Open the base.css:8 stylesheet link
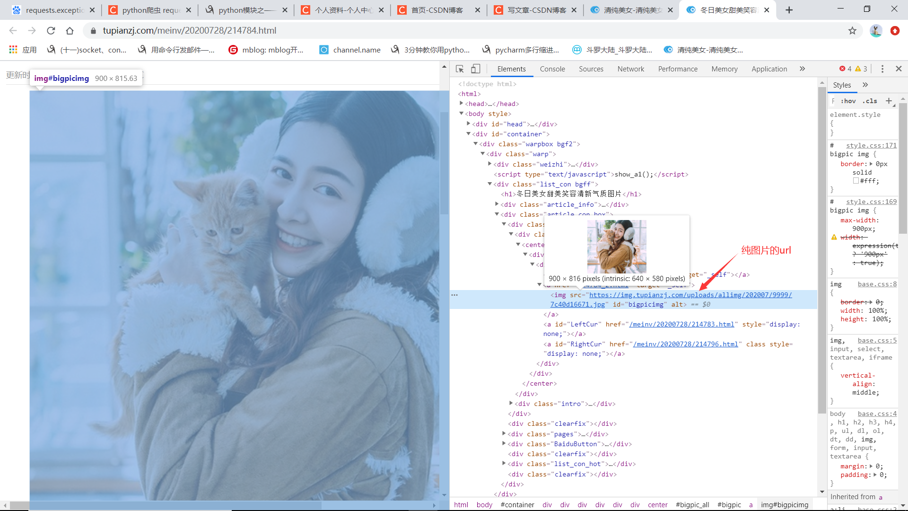 coord(877,284)
